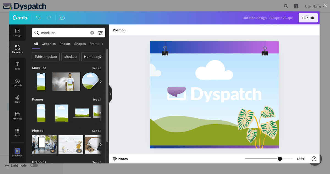
Task: Click the search magnifier in Elements
Action: click(37, 33)
